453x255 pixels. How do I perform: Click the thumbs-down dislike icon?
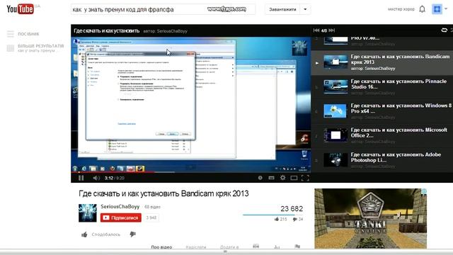132,234
